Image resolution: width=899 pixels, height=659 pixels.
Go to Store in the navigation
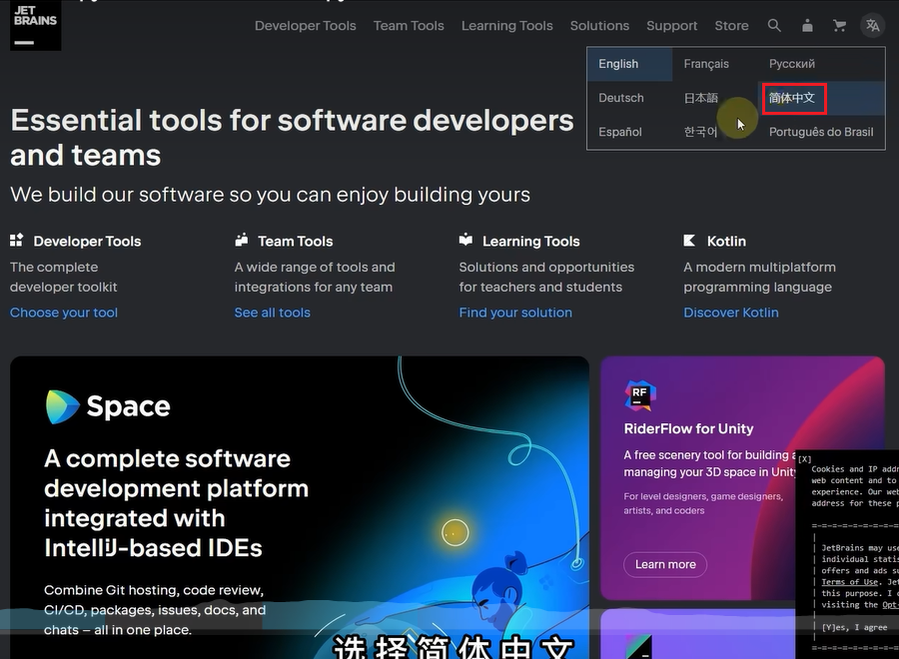[731, 26]
